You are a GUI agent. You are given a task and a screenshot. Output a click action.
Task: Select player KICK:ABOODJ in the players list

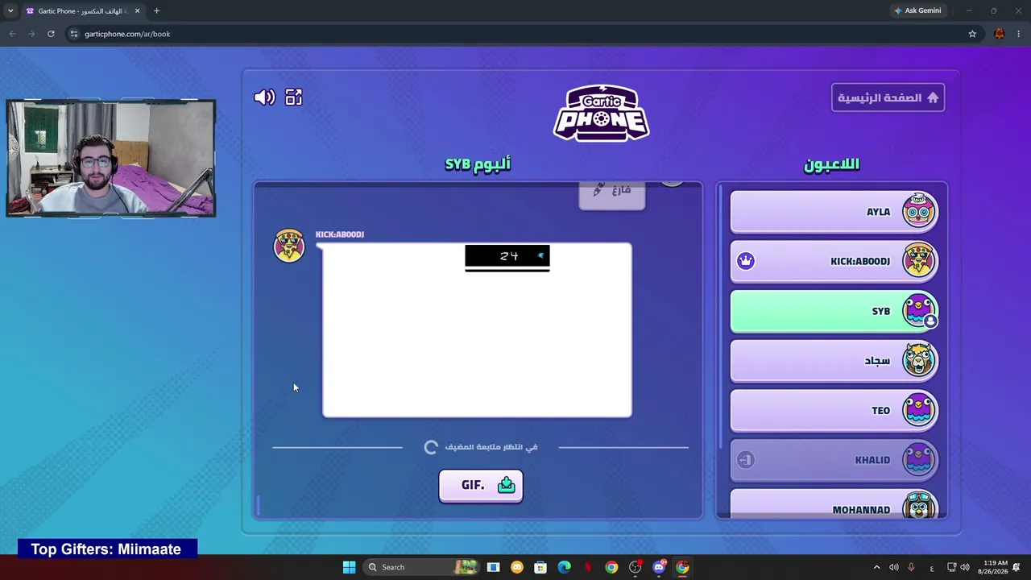(x=834, y=261)
